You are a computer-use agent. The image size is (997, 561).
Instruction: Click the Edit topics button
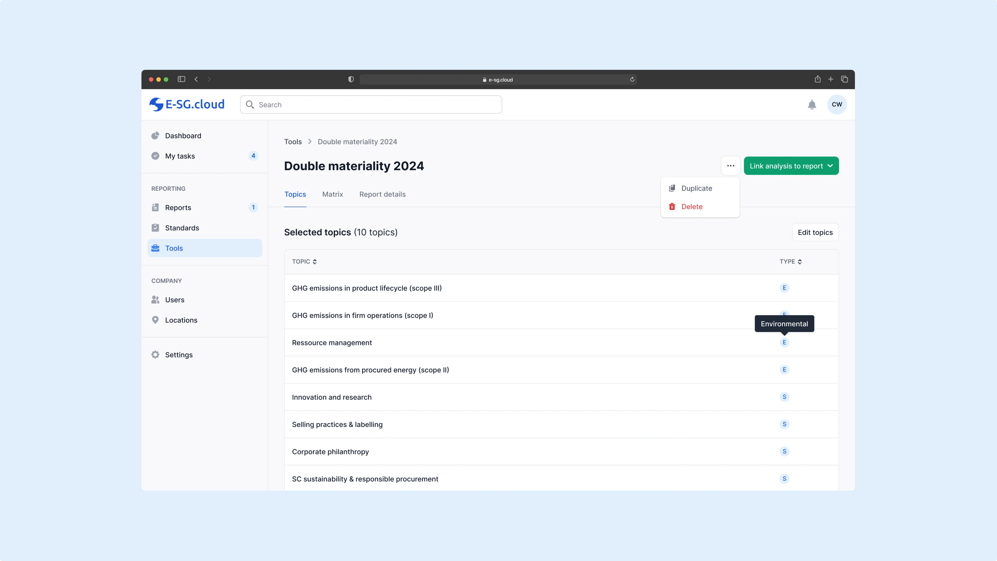pyautogui.click(x=815, y=232)
